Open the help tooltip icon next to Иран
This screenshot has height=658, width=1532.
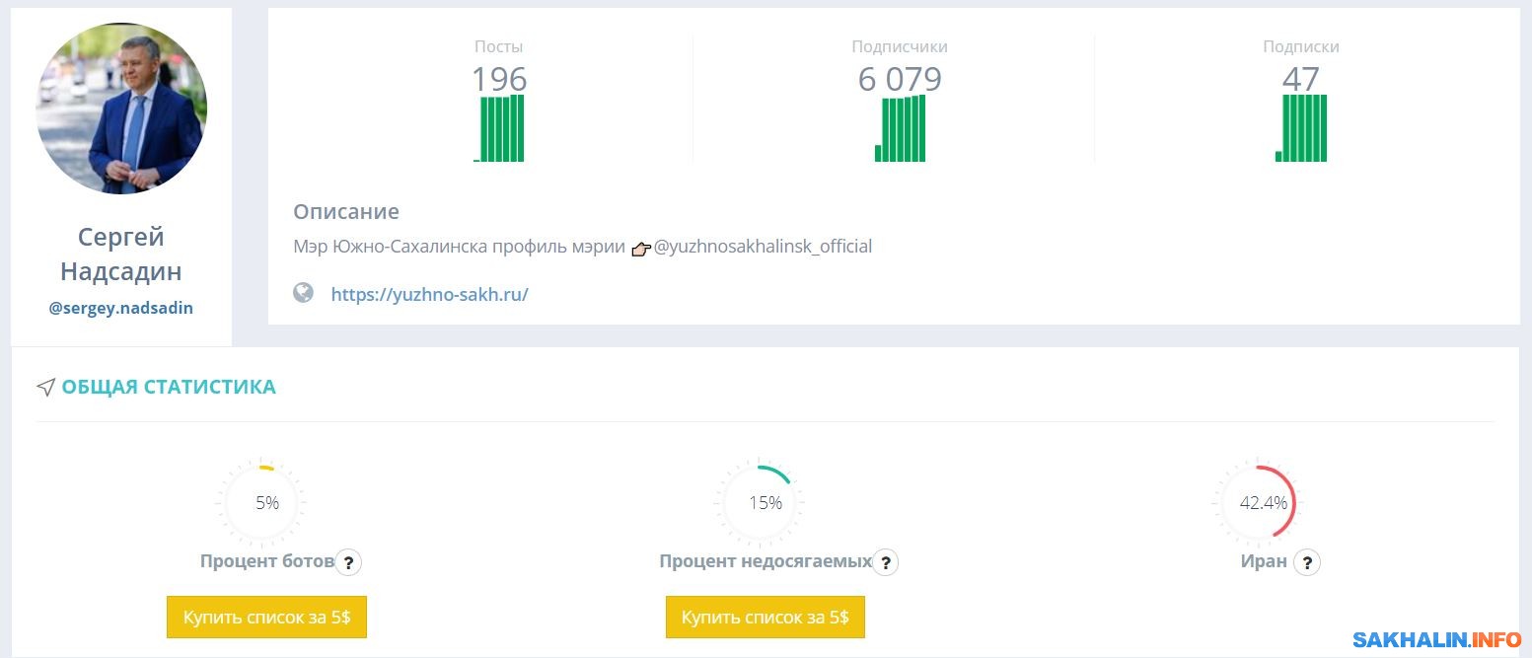[x=1307, y=562]
